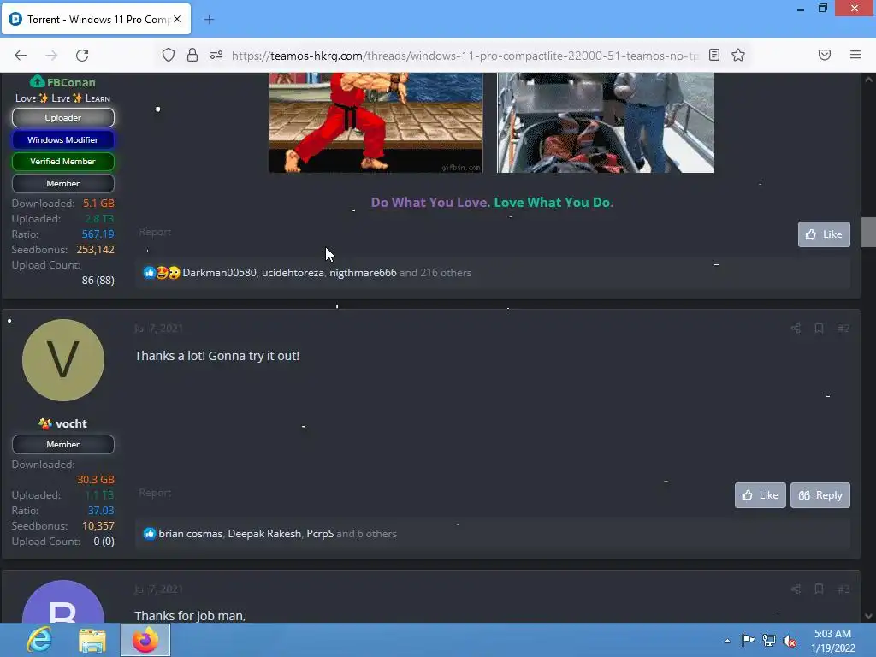Bookmark post #2
The width and height of the screenshot is (876, 657).
click(x=819, y=328)
